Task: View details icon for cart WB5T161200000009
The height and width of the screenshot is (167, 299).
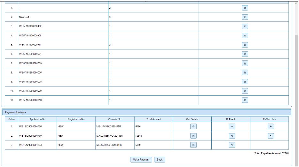Action: point(245,91)
